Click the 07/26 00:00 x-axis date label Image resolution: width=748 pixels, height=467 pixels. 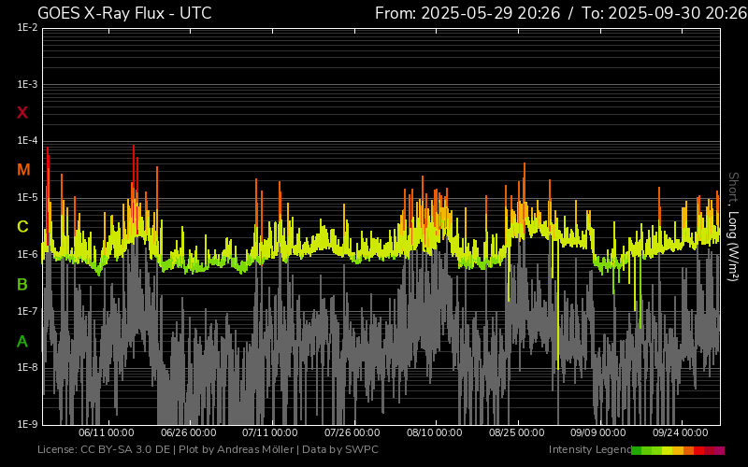(x=352, y=432)
